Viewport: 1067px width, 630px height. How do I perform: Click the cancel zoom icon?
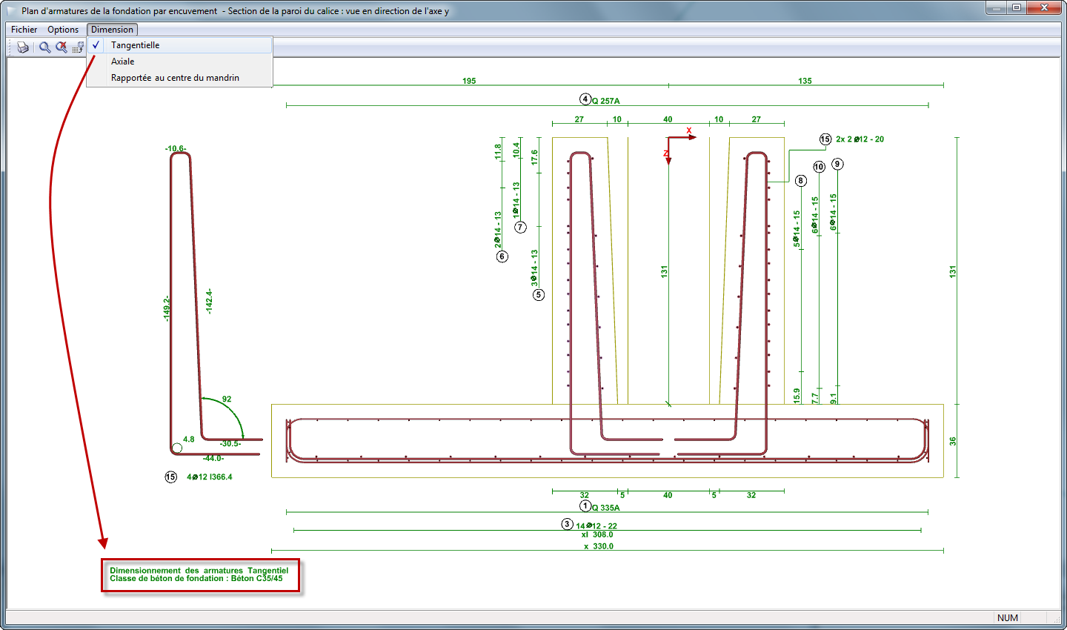click(x=62, y=47)
